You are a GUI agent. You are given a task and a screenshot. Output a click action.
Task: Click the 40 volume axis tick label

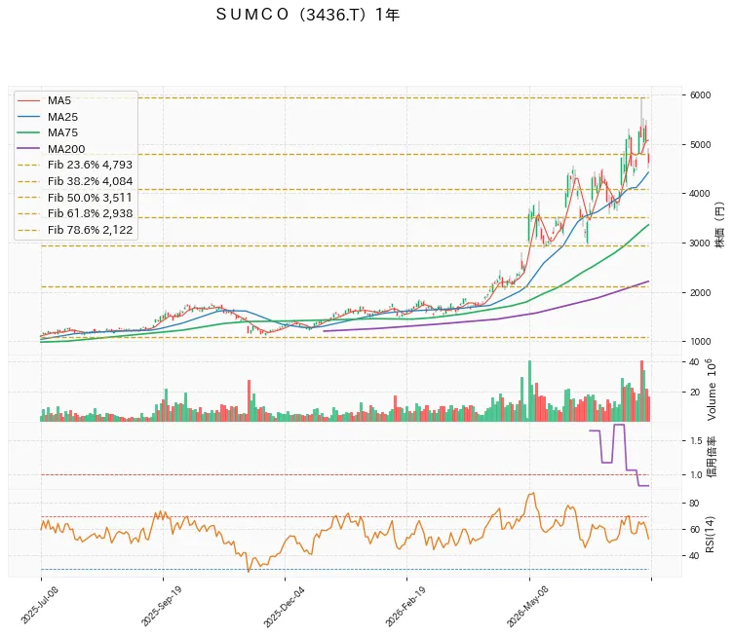[x=695, y=362]
